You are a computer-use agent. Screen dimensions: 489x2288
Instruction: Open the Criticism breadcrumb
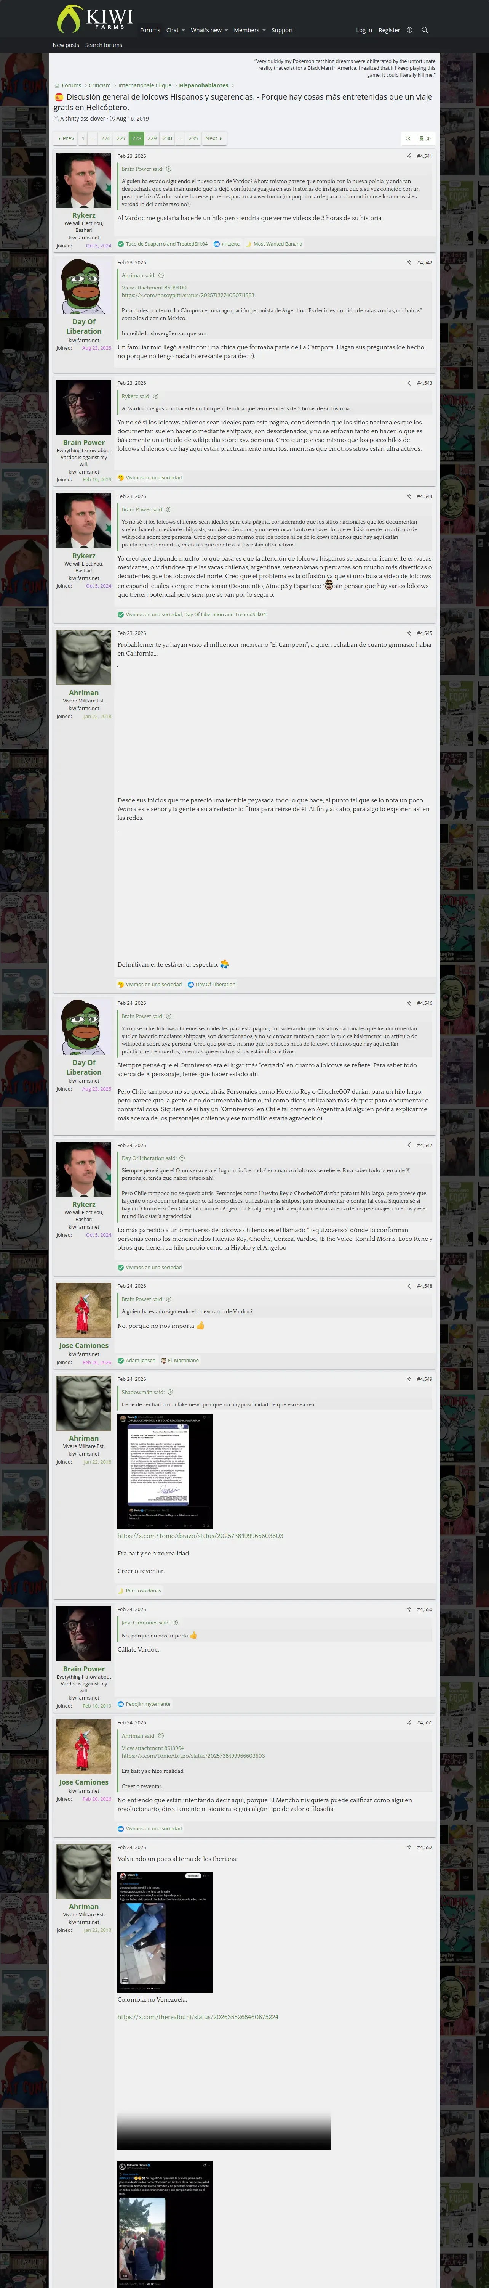point(99,85)
